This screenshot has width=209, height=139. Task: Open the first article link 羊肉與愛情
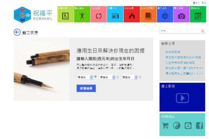(172, 52)
